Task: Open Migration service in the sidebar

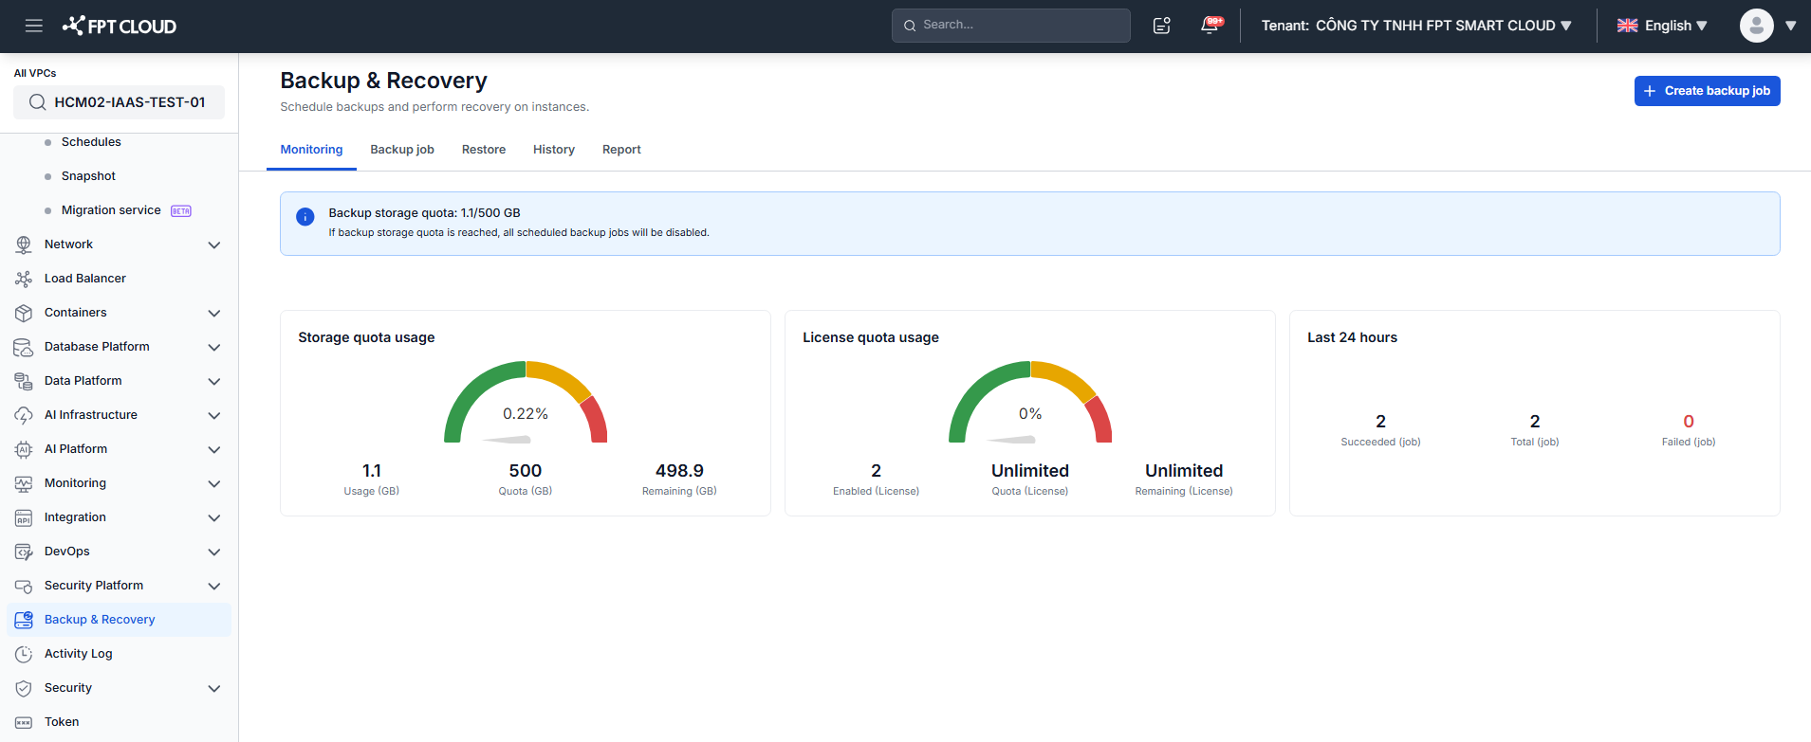Action: (x=111, y=210)
